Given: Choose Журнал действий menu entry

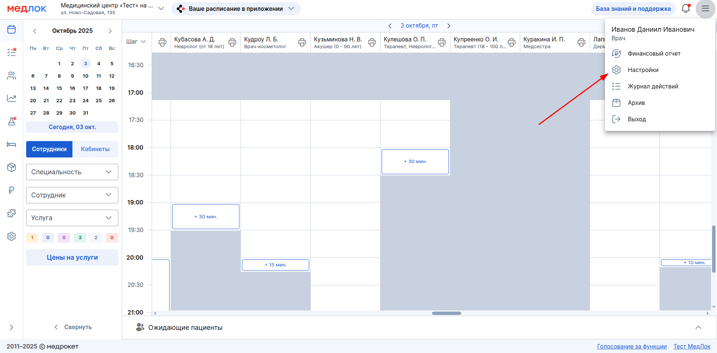Looking at the screenshot, I should point(652,87).
